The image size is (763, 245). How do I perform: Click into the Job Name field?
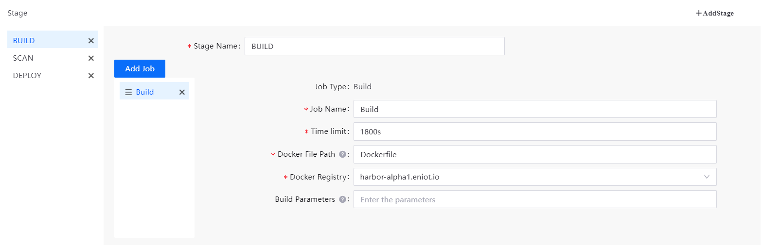pyautogui.click(x=535, y=109)
